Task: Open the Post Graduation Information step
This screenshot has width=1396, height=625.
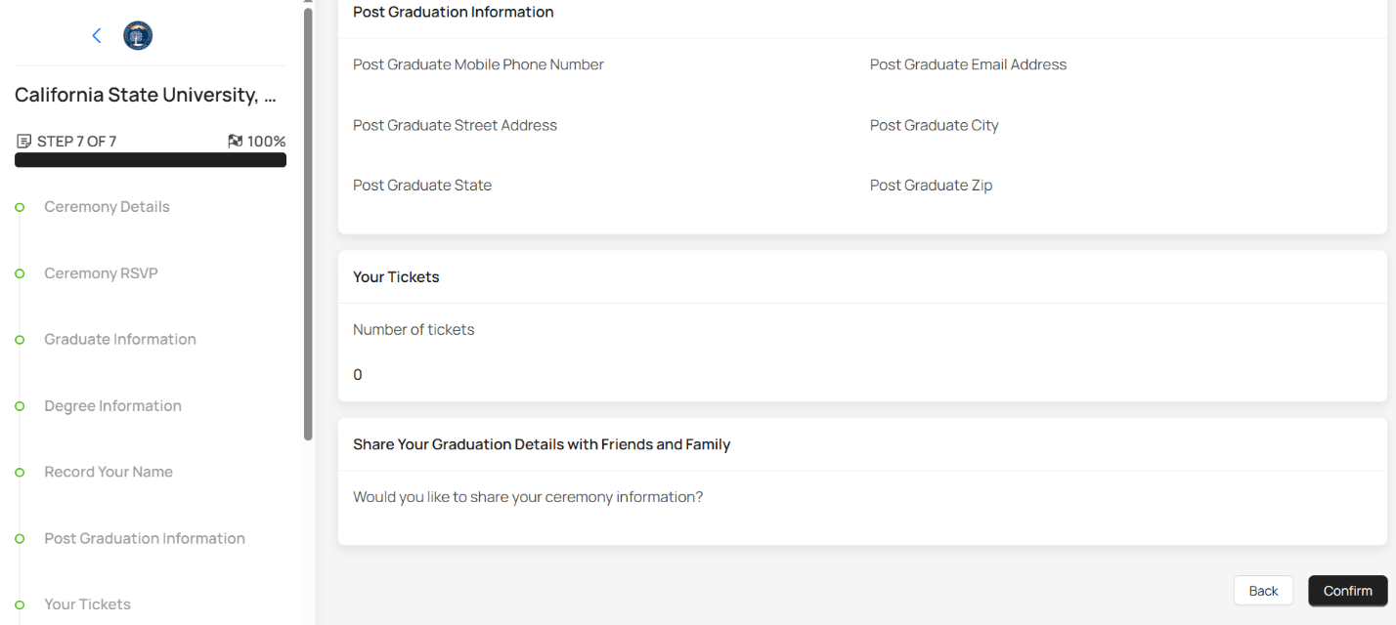Action: coord(144,538)
